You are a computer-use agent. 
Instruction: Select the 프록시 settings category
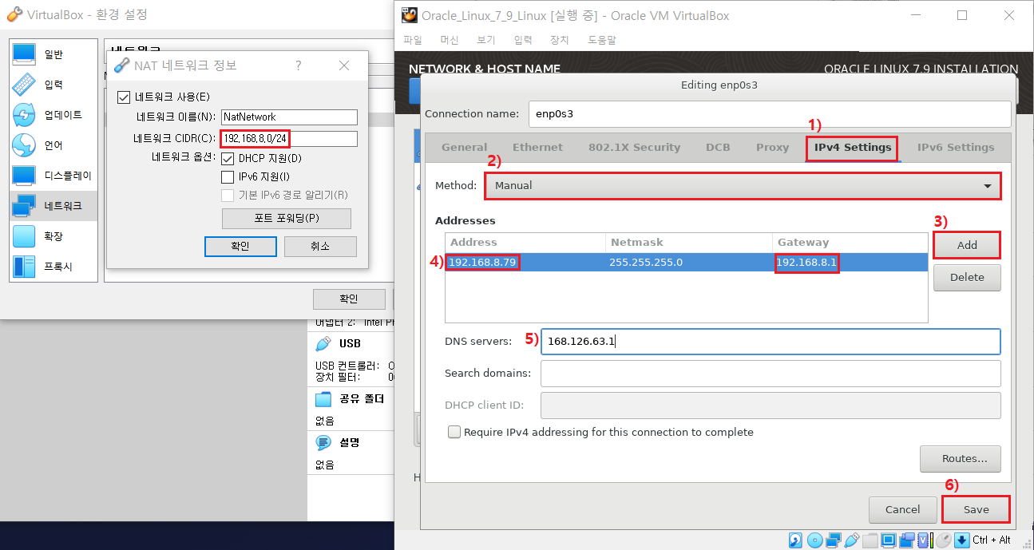53,267
